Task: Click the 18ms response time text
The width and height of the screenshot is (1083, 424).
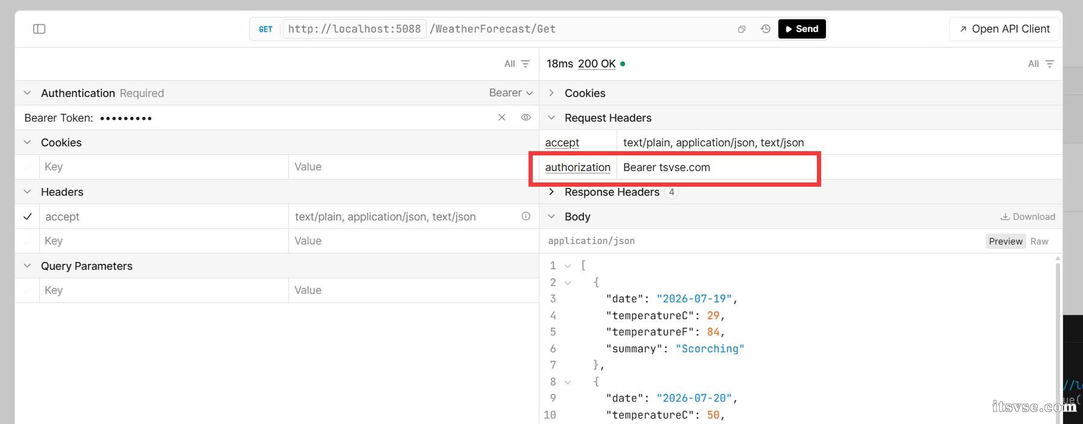Action: 560,64
